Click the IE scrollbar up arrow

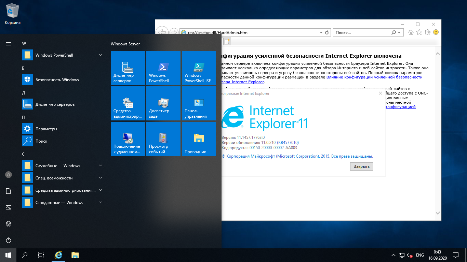[438, 54]
